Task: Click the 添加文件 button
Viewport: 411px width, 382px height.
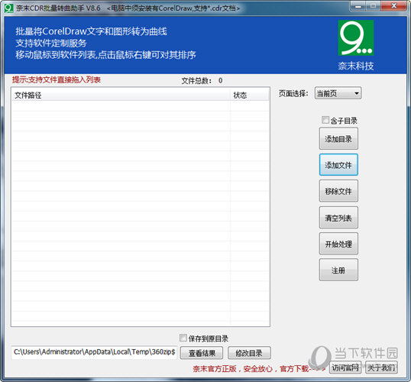Action: pos(338,165)
